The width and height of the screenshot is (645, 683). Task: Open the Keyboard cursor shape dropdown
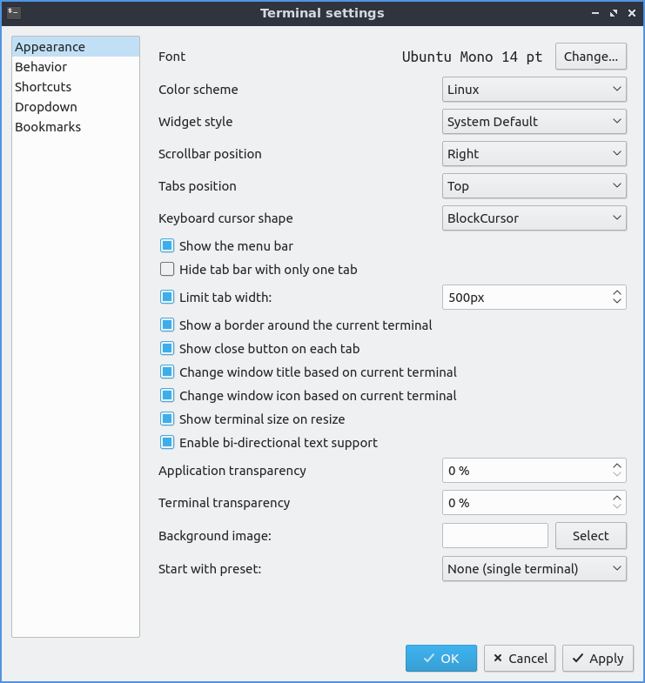pyautogui.click(x=534, y=218)
